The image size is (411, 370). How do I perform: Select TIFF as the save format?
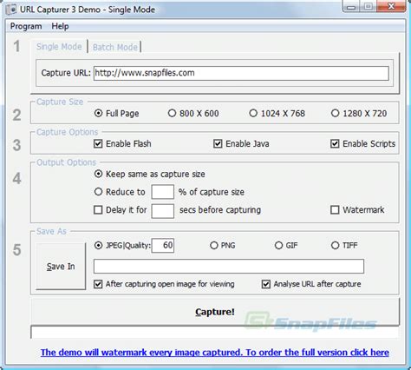pos(344,246)
